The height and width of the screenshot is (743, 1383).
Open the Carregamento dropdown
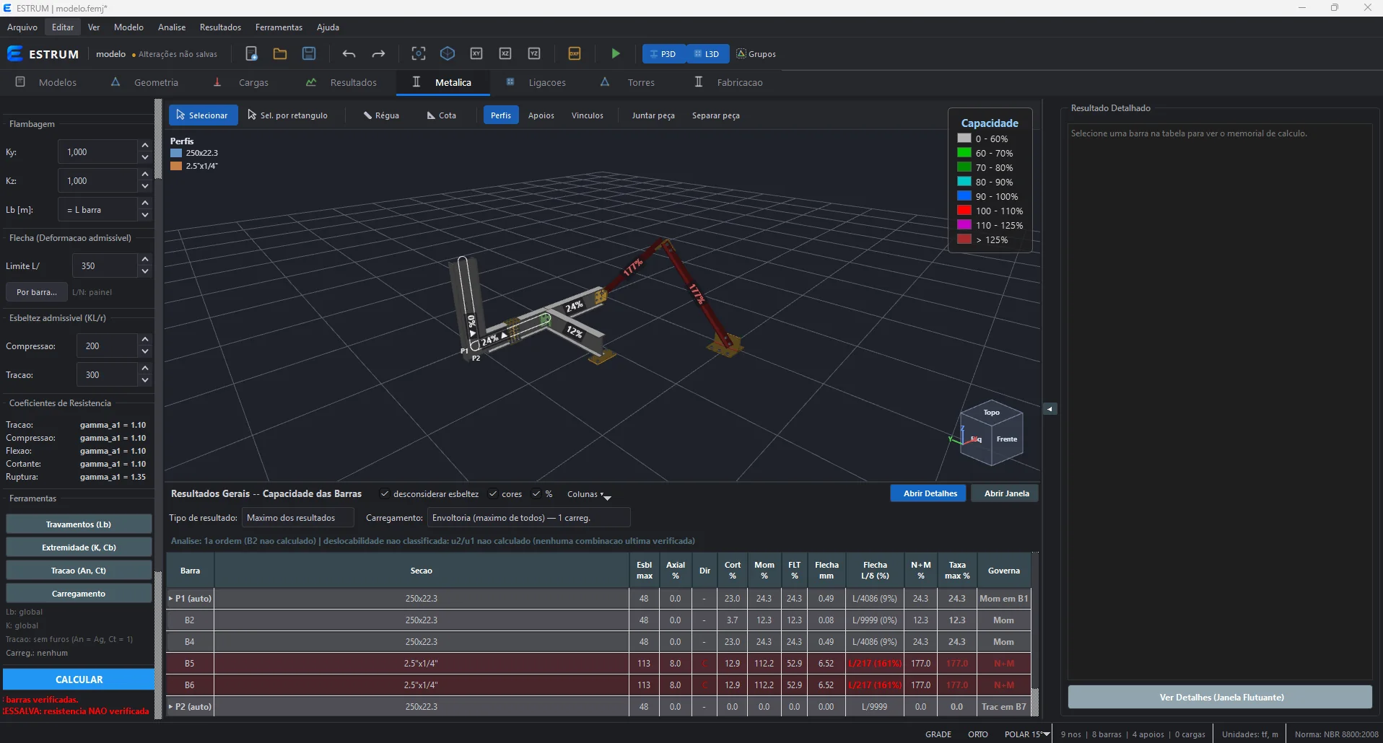[528, 518]
